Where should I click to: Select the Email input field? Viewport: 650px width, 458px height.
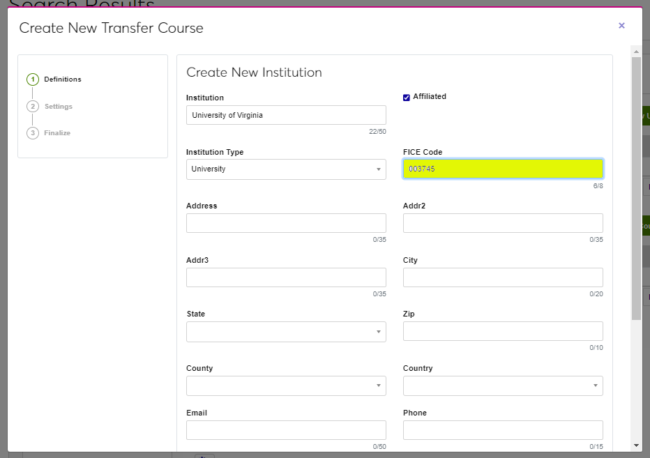pos(286,430)
